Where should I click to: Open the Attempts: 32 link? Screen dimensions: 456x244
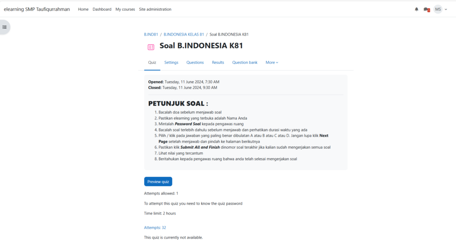point(155,228)
